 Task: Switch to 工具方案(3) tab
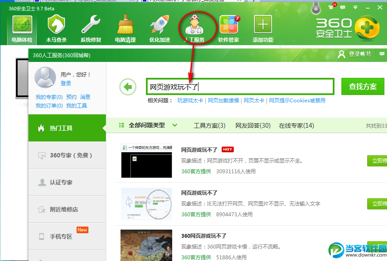point(210,126)
